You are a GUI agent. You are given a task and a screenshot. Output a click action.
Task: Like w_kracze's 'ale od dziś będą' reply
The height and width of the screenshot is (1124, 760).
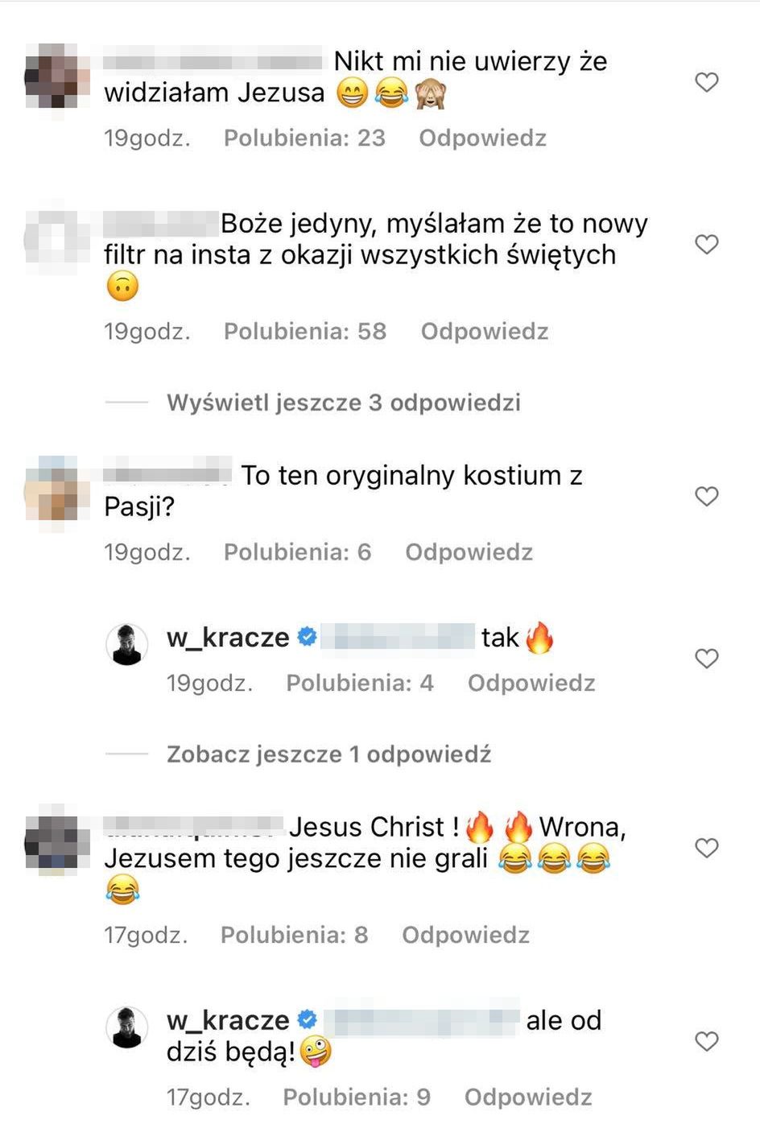pos(706,1041)
